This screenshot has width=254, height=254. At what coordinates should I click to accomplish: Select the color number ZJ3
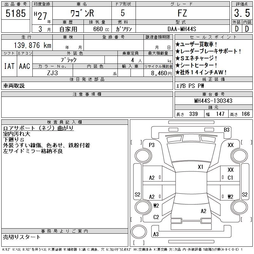tap(52, 73)
